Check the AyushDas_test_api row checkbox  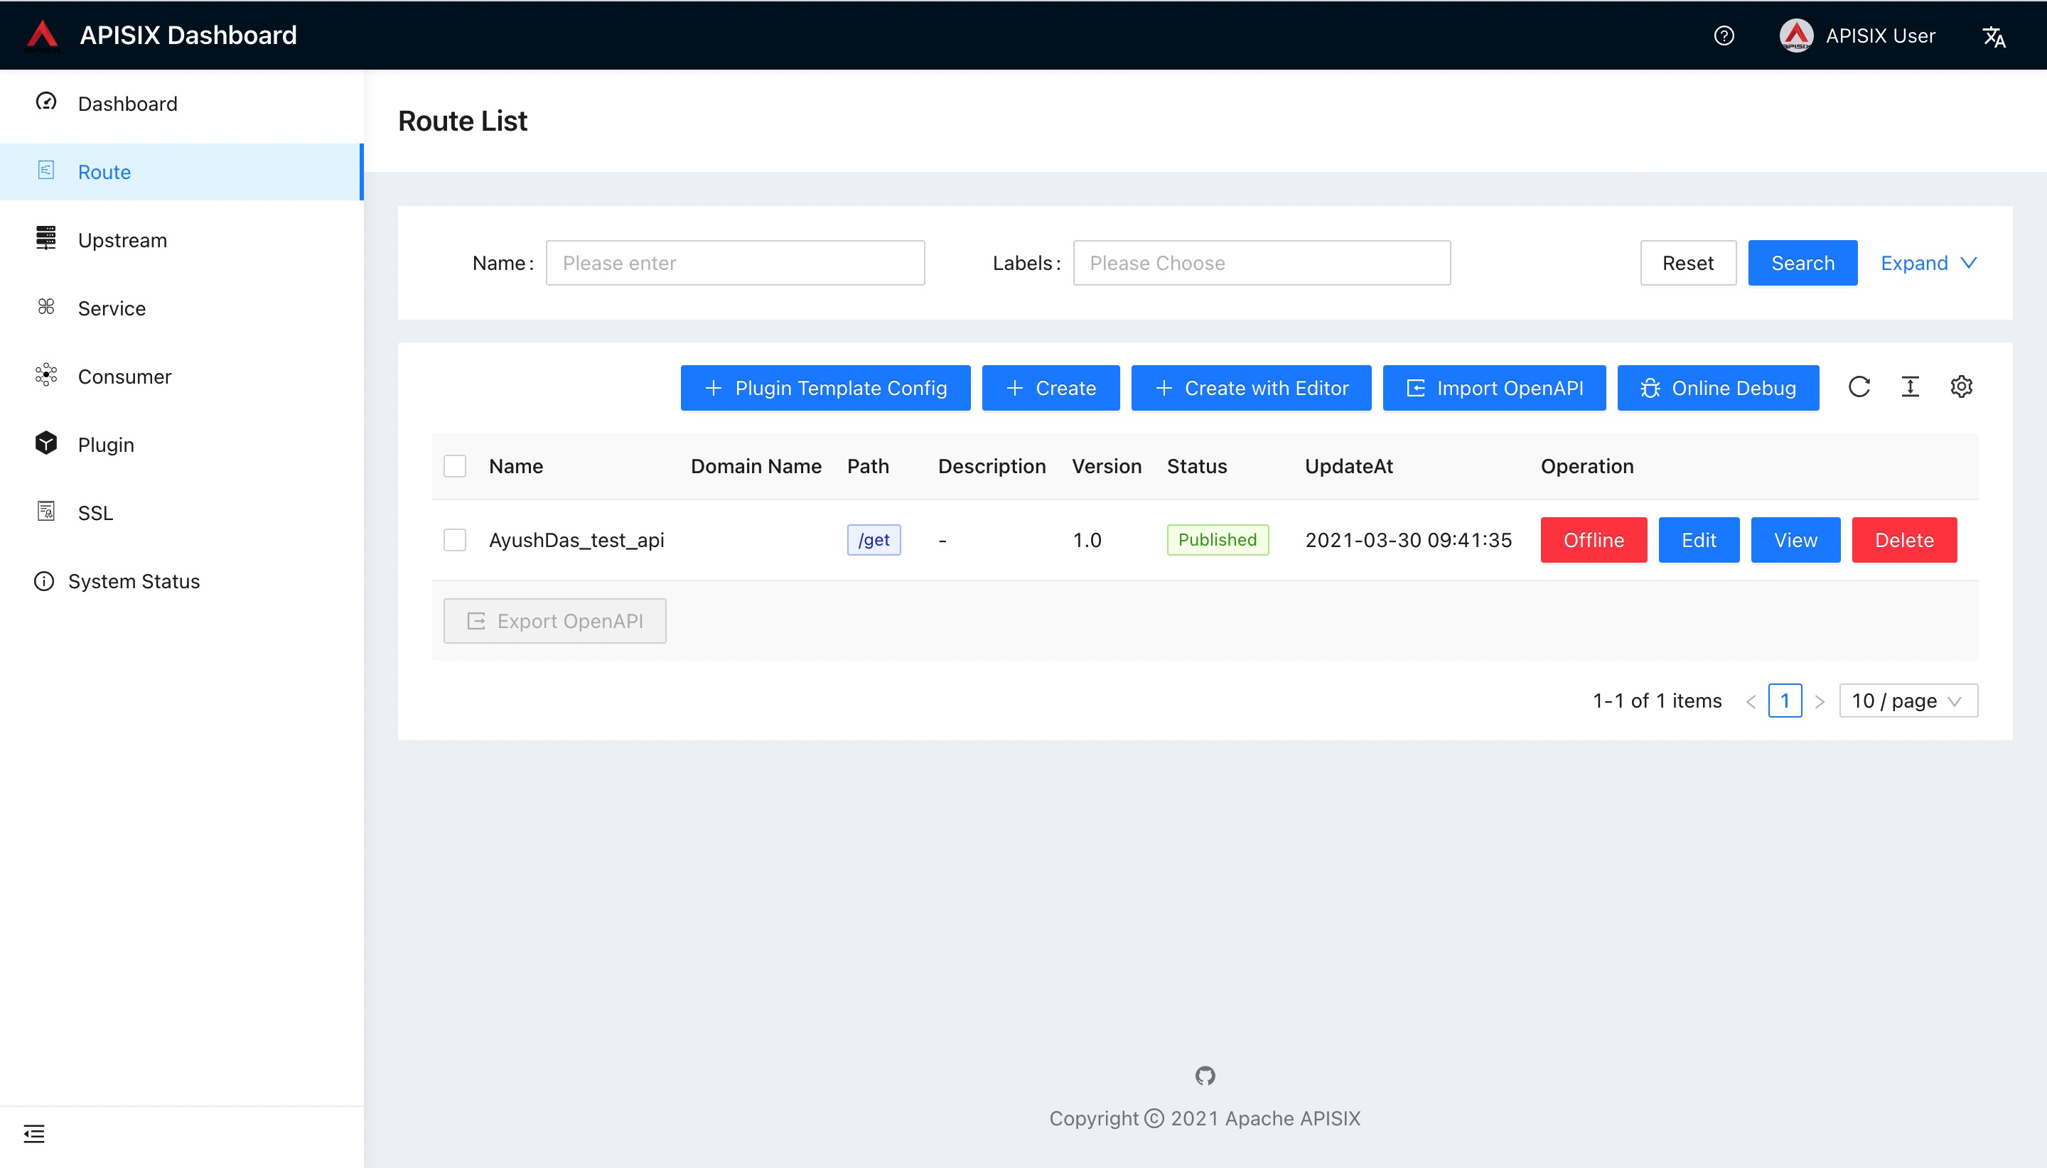[454, 540]
